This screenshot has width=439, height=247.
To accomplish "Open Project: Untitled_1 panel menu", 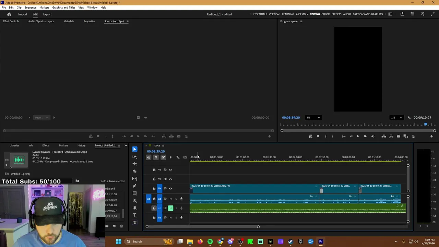I will [119, 145].
